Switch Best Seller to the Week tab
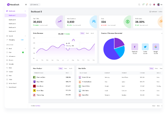Image resolution: width=167 pixels, height=116 pixels. (x=156, y=68)
